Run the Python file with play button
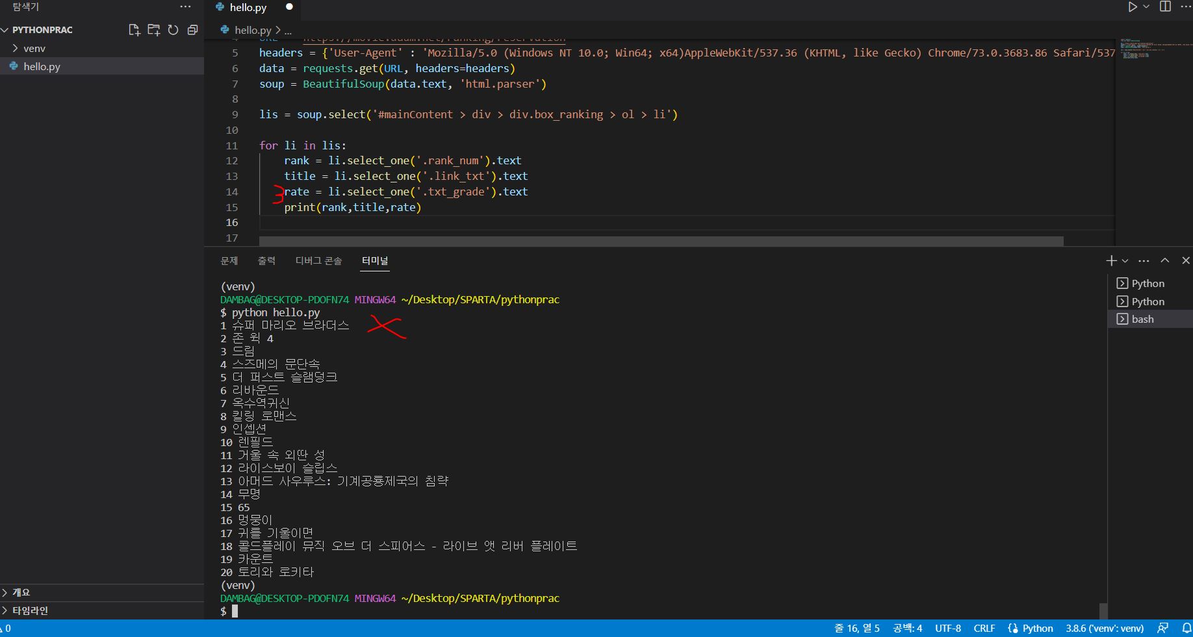The height and width of the screenshot is (637, 1193). point(1133,6)
